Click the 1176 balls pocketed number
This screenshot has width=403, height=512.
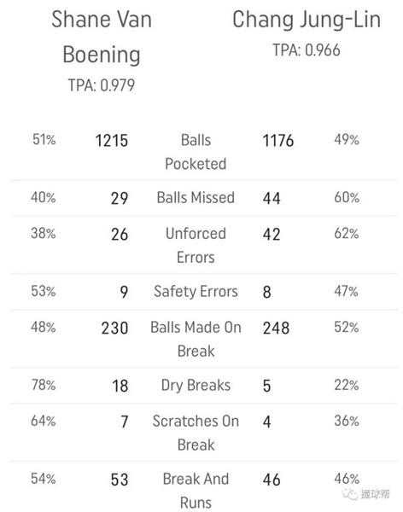pyautogui.click(x=278, y=141)
